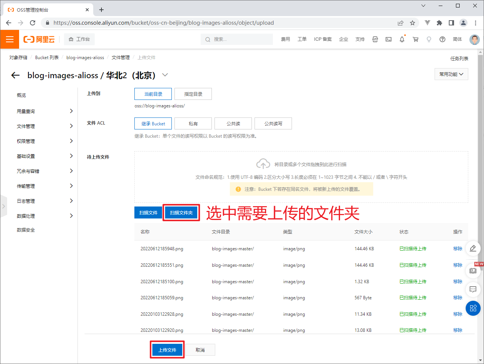
Task: Open the 常用功能 dropdown
Action: click(451, 74)
